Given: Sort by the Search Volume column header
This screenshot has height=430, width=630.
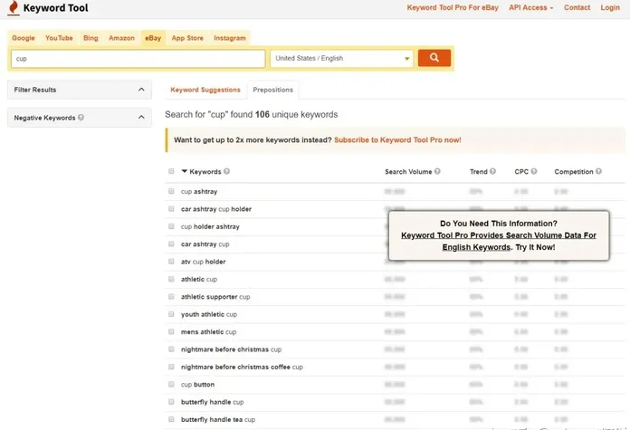Looking at the screenshot, I should [x=408, y=172].
